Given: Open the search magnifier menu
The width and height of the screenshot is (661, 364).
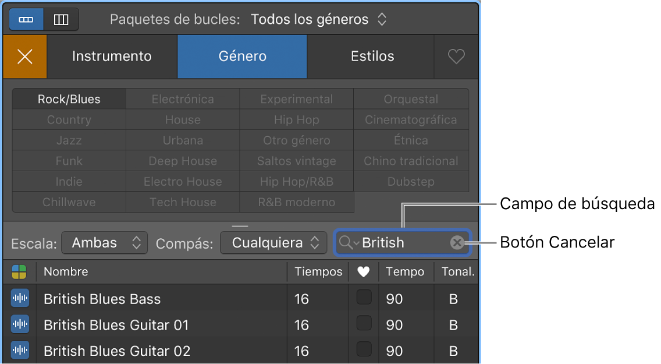Looking at the screenshot, I should point(349,243).
